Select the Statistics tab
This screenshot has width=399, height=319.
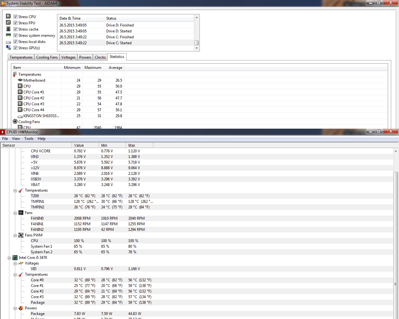[x=117, y=57]
